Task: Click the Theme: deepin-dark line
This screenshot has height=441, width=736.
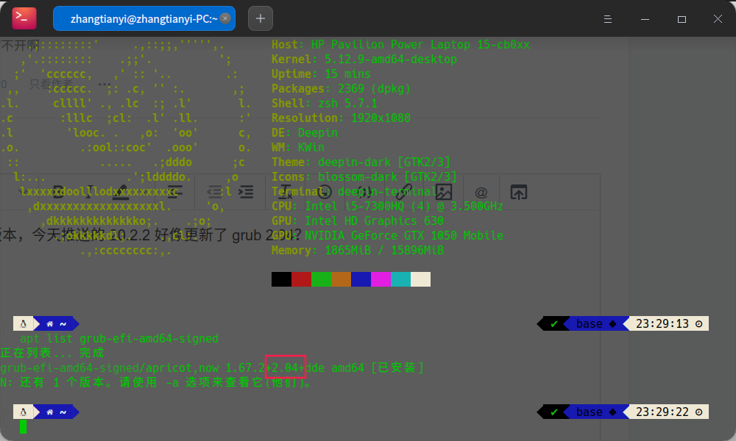Action: click(361, 162)
